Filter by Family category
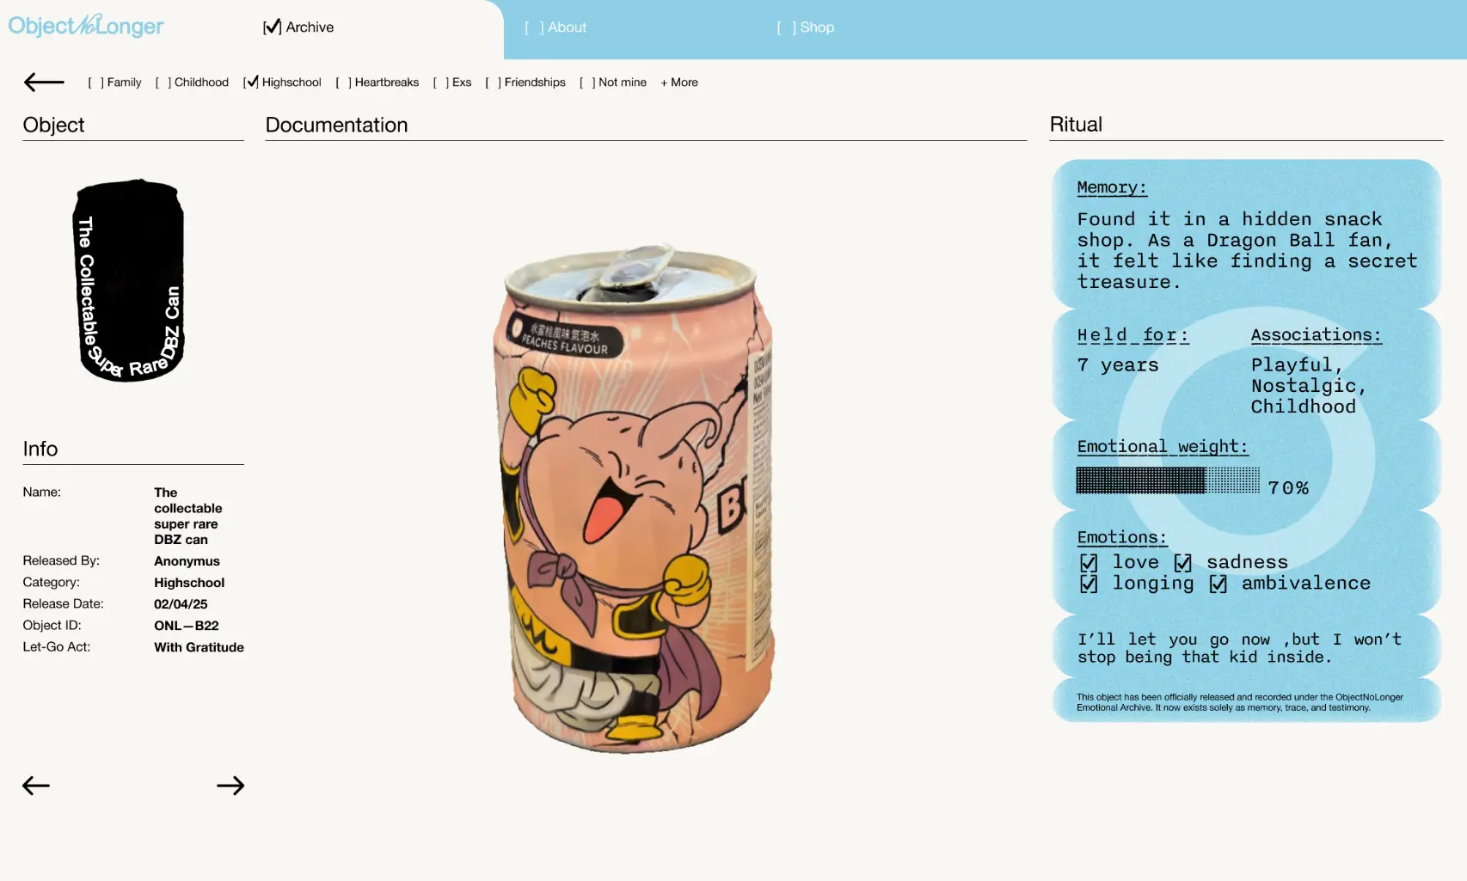Viewport: 1467px width, 881px height. 114,83
